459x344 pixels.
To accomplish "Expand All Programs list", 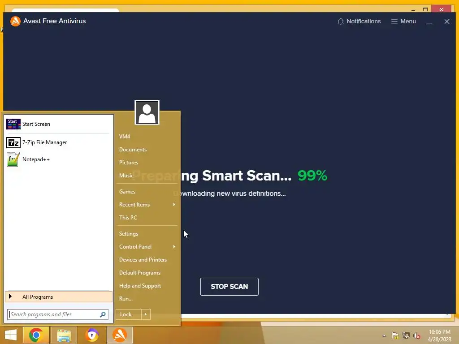I will pyautogui.click(x=59, y=297).
